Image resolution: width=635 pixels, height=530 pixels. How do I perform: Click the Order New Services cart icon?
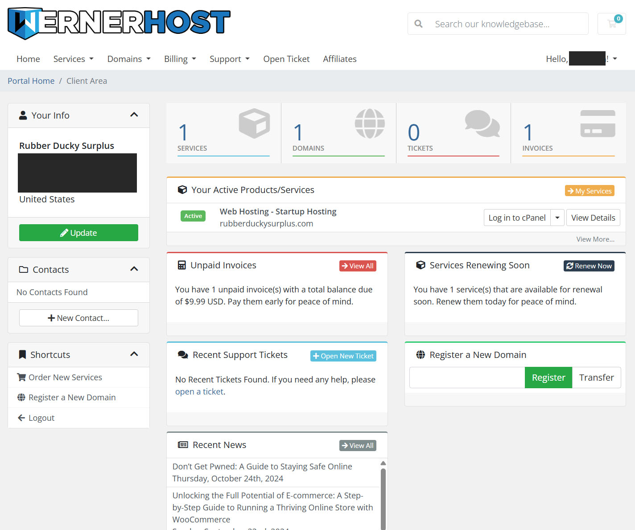(x=21, y=377)
